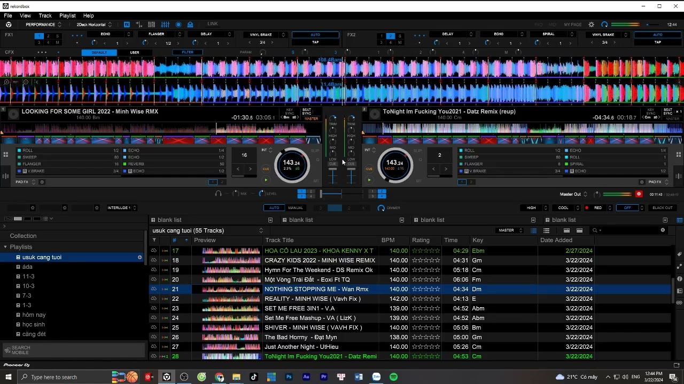
Task: Toggle the CFX FILTER button
Action: coord(188,52)
